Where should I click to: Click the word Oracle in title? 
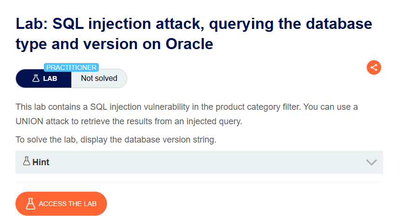pyautogui.click(x=189, y=44)
